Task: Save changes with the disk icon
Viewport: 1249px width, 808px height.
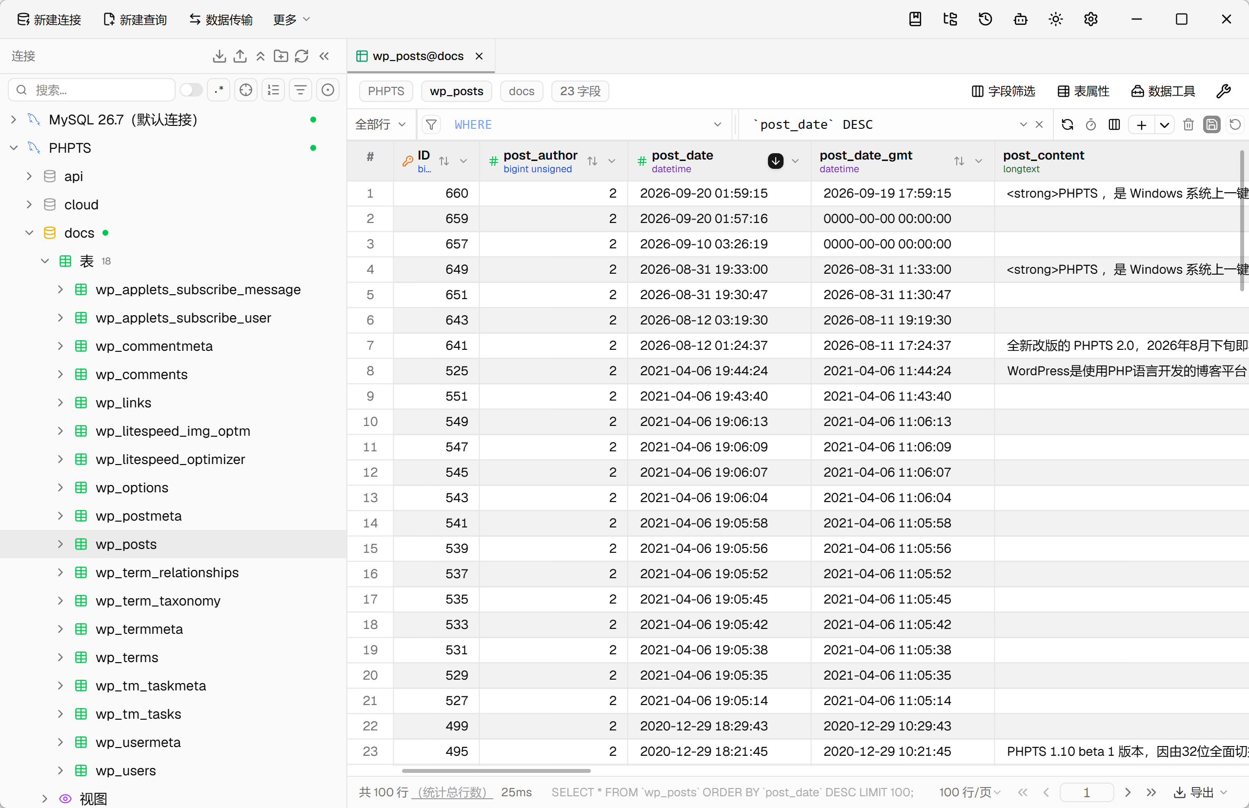Action: click(x=1212, y=125)
